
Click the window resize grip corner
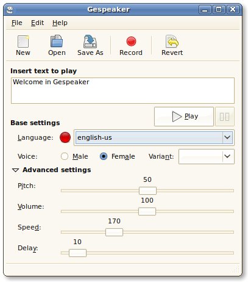(236, 270)
